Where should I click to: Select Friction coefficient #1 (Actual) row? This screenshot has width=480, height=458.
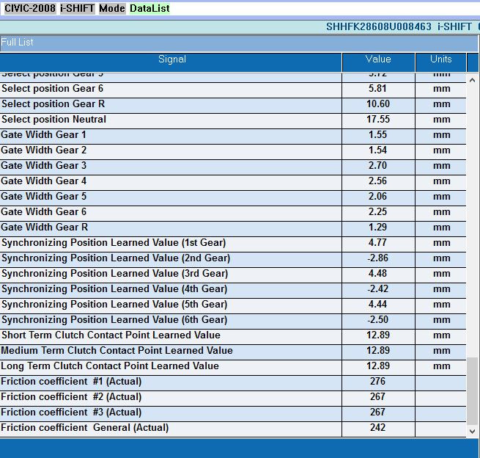tap(233, 383)
